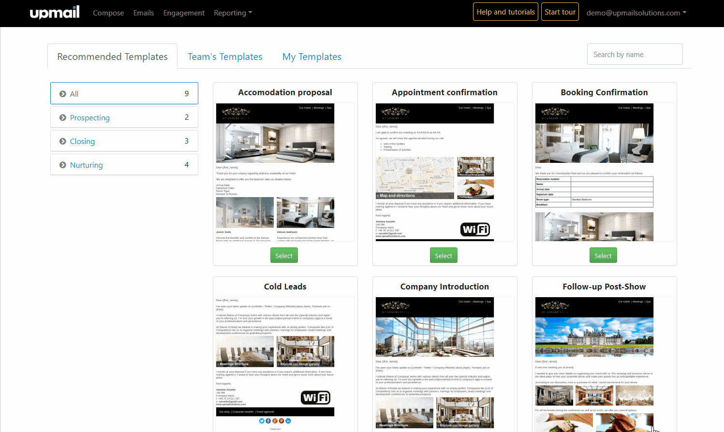The height and width of the screenshot is (432, 724).
Task: Click the arrow icon beside All
Action: [63, 94]
